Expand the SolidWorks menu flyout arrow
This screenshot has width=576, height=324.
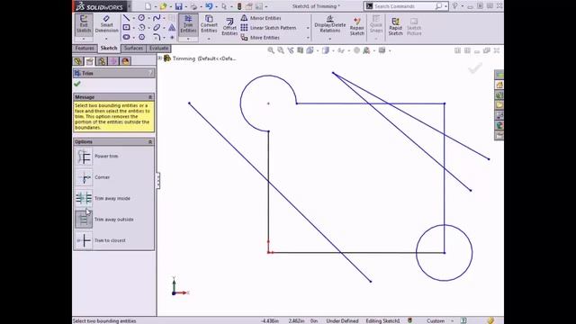pos(130,6)
